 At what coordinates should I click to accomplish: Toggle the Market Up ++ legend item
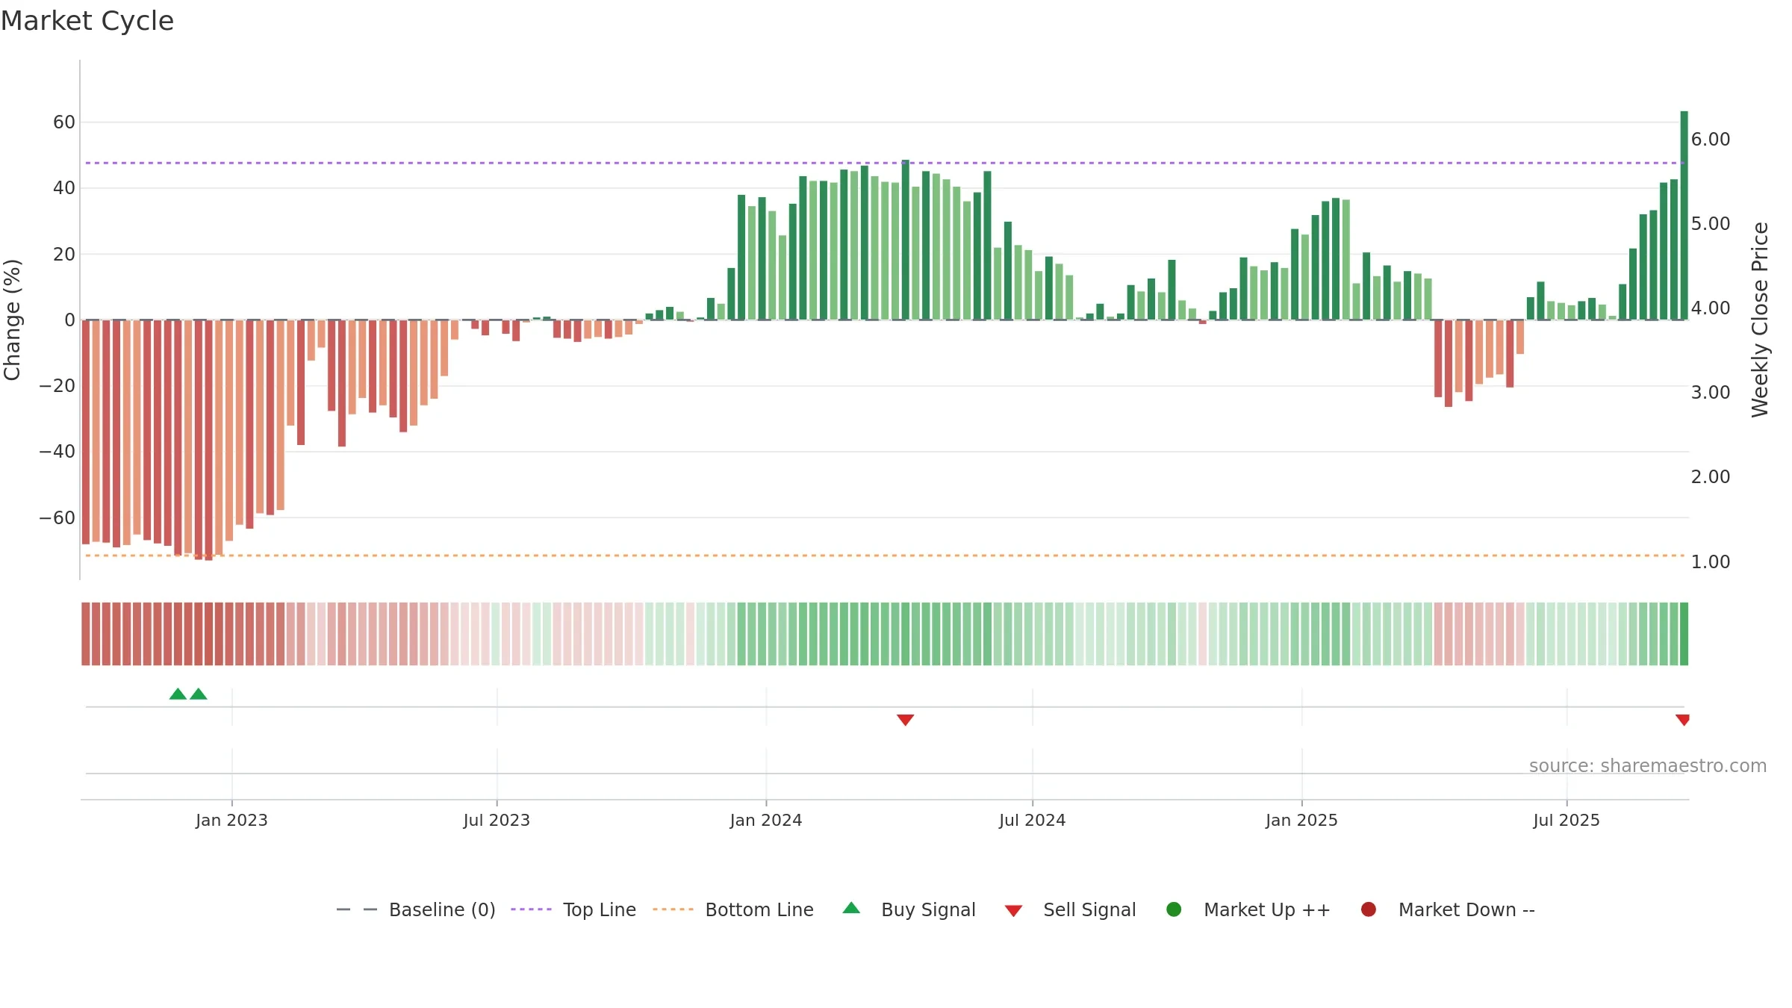point(1248,909)
